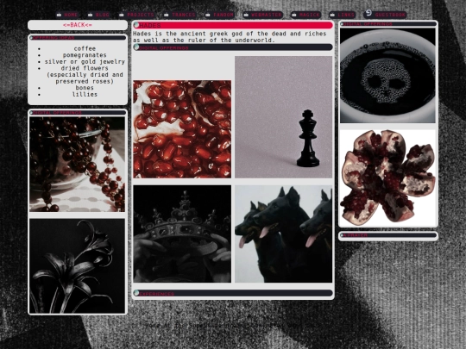Open the black lily flower image
This screenshot has width=466, height=349.
click(78, 266)
